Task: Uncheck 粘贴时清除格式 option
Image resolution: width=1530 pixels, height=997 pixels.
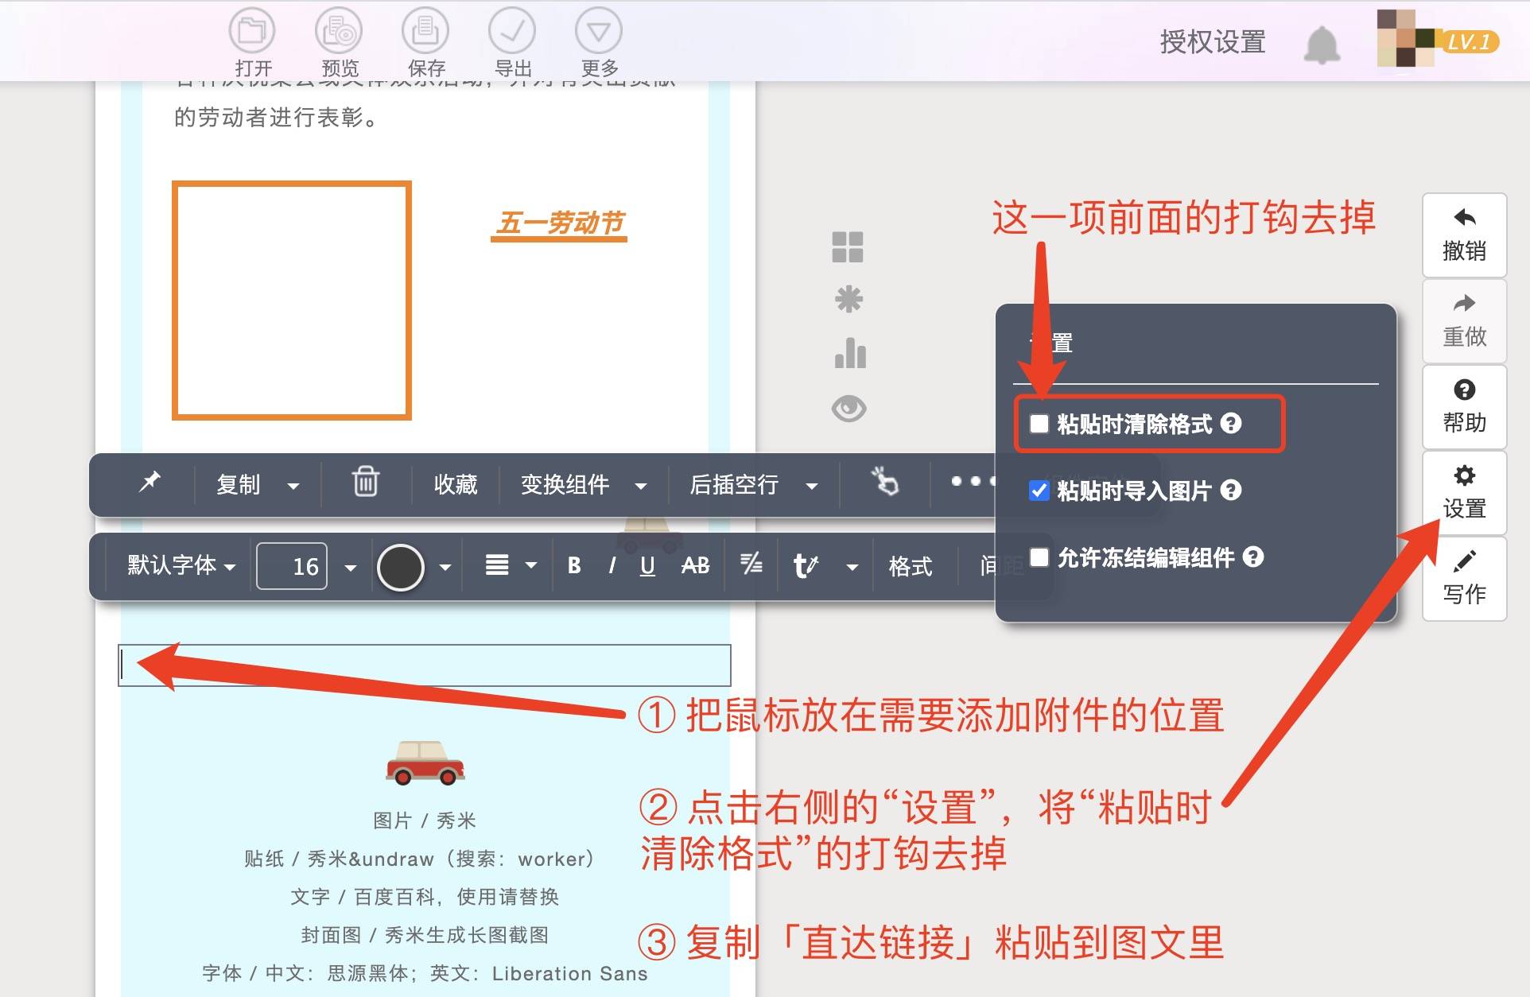Action: (x=1039, y=424)
